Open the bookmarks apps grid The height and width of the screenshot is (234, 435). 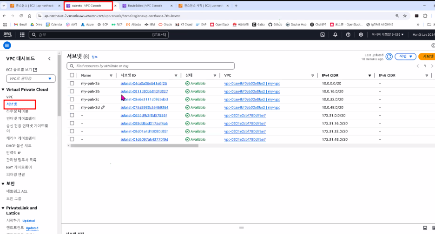[5, 25]
